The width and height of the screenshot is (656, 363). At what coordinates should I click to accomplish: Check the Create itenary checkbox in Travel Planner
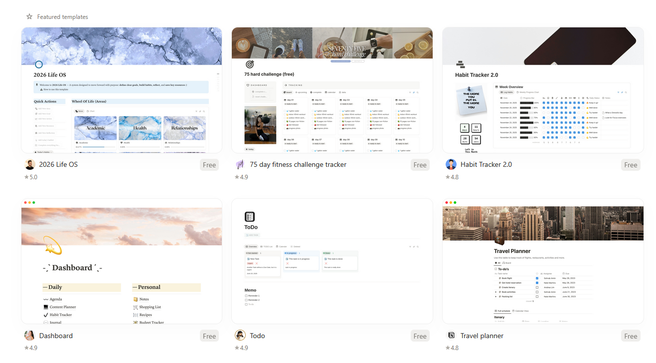(537, 287)
